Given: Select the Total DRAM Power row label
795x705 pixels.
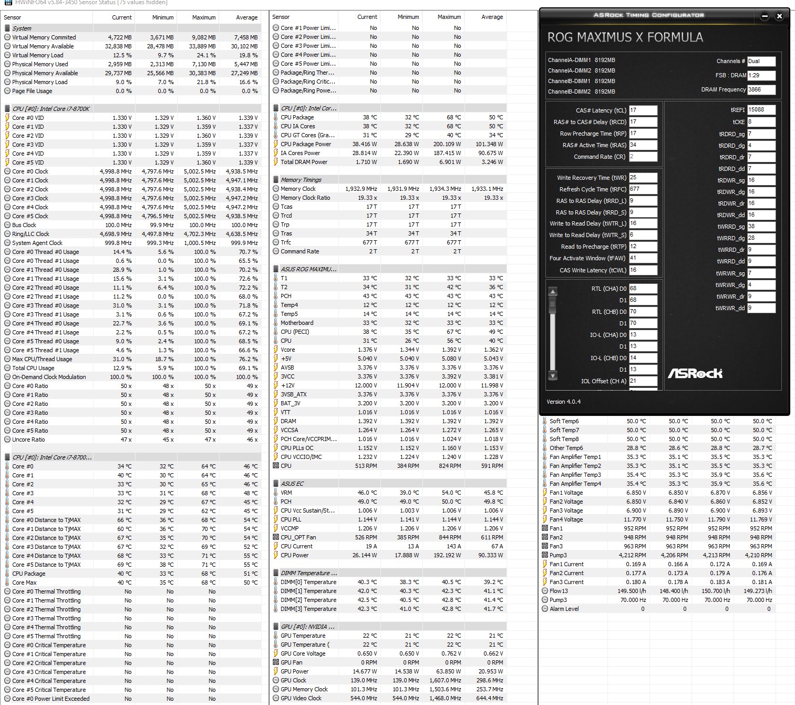Looking at the screenshot, I should tap(304, 162).
